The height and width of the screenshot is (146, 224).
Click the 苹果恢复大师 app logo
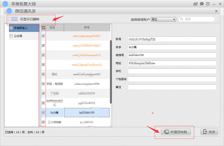[6, 4]
